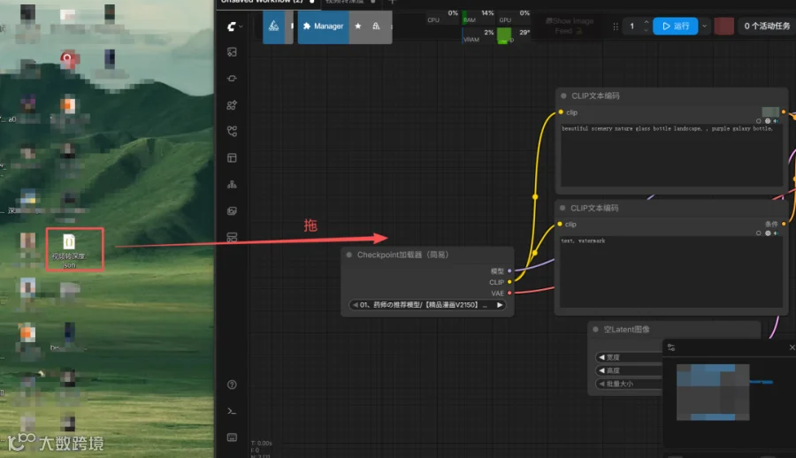Screen dimensions: 796x458
Task: Click the VAE output port on Checkpoint node
Action: point(509,294)
